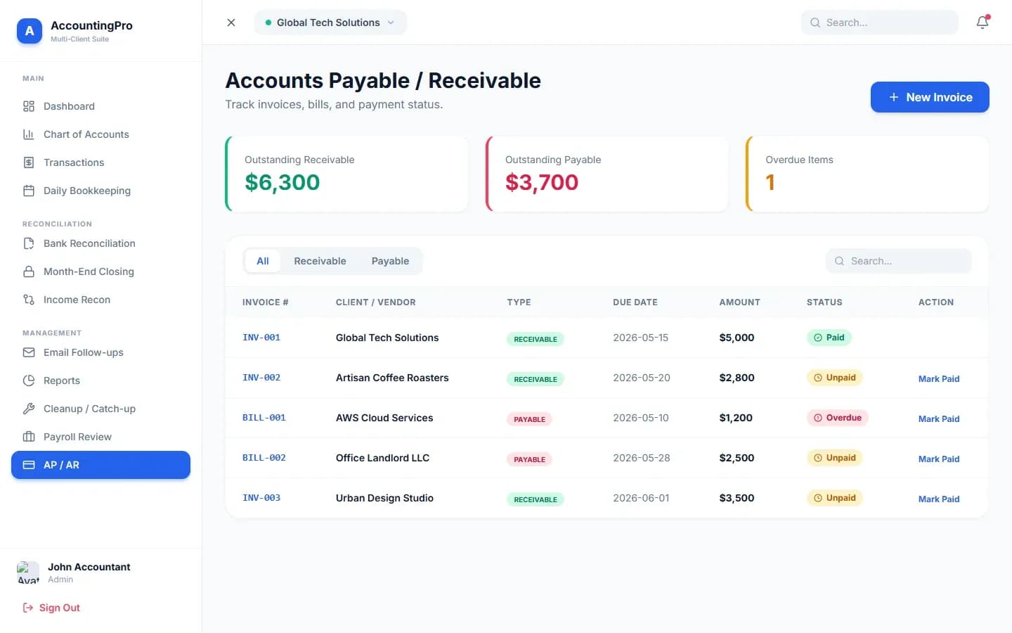Click the Month-End Closing lock icon

coord(29,271)
